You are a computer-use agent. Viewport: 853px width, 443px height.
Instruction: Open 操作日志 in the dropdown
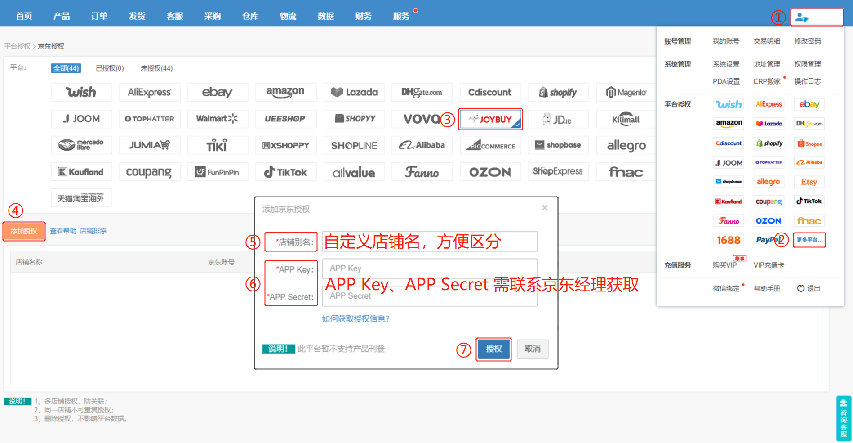click(808, 81)
